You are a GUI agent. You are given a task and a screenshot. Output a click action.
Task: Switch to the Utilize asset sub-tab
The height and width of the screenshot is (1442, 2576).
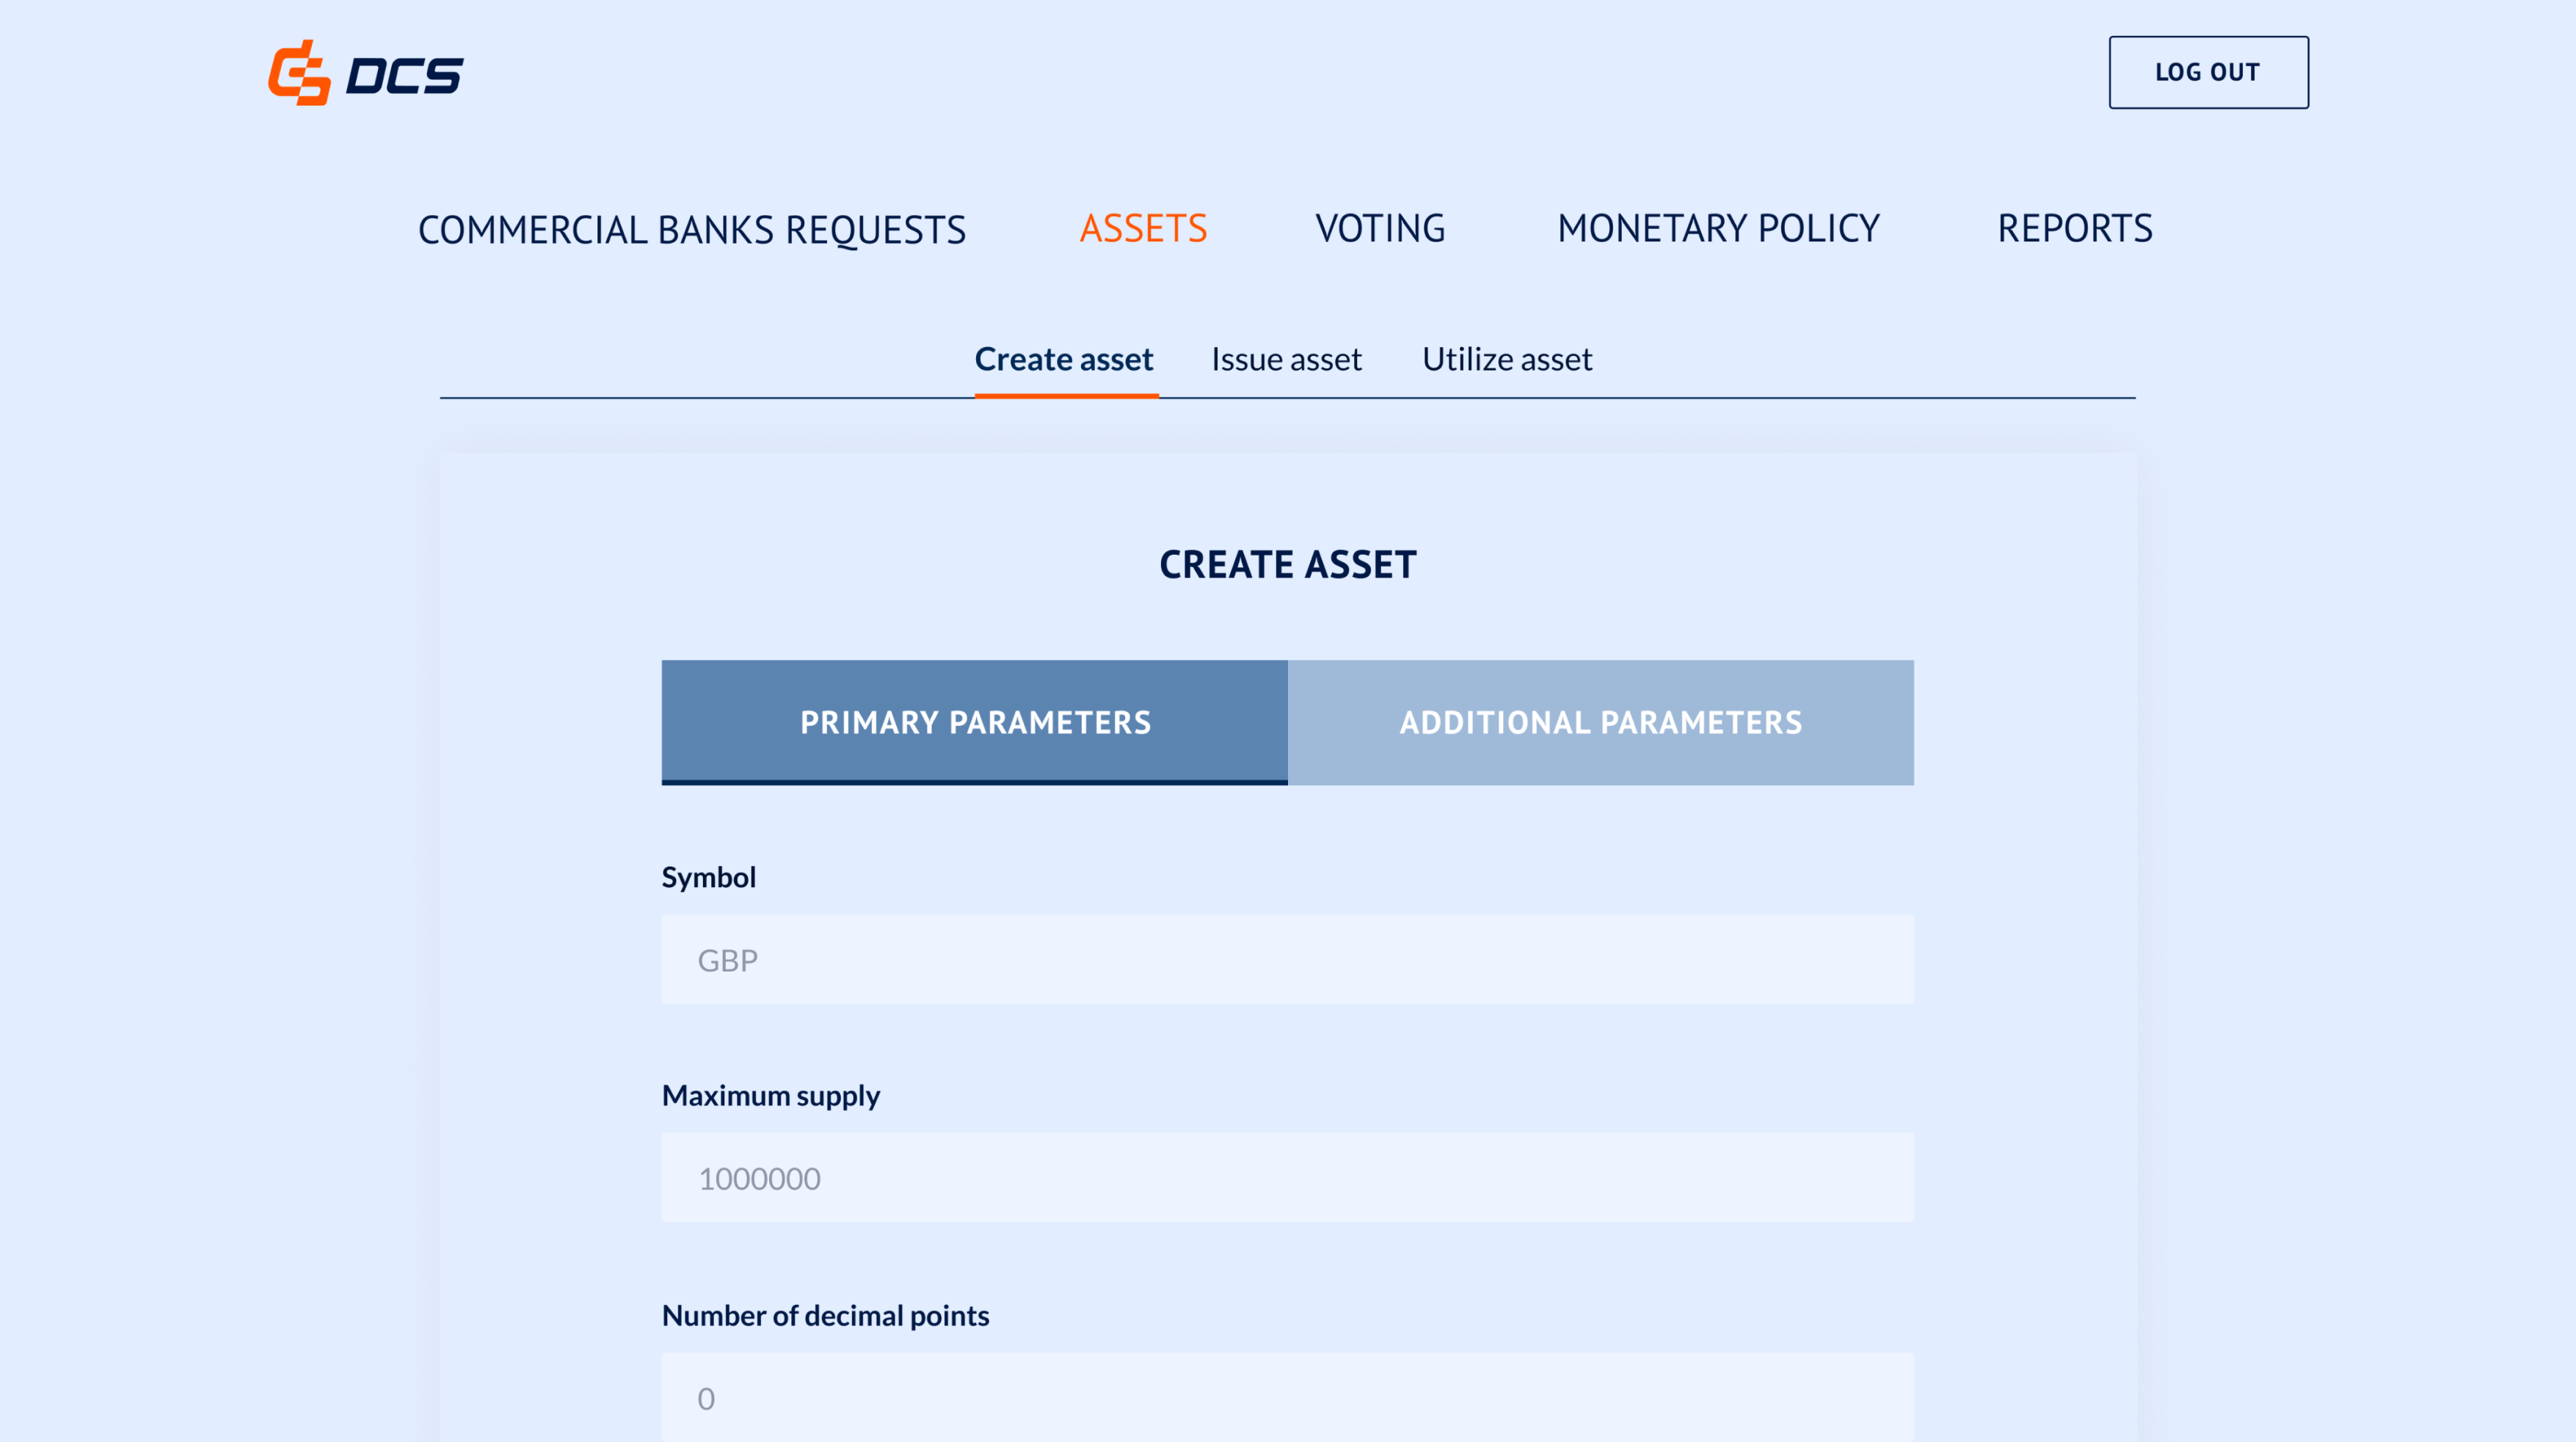click(1507, 359)
